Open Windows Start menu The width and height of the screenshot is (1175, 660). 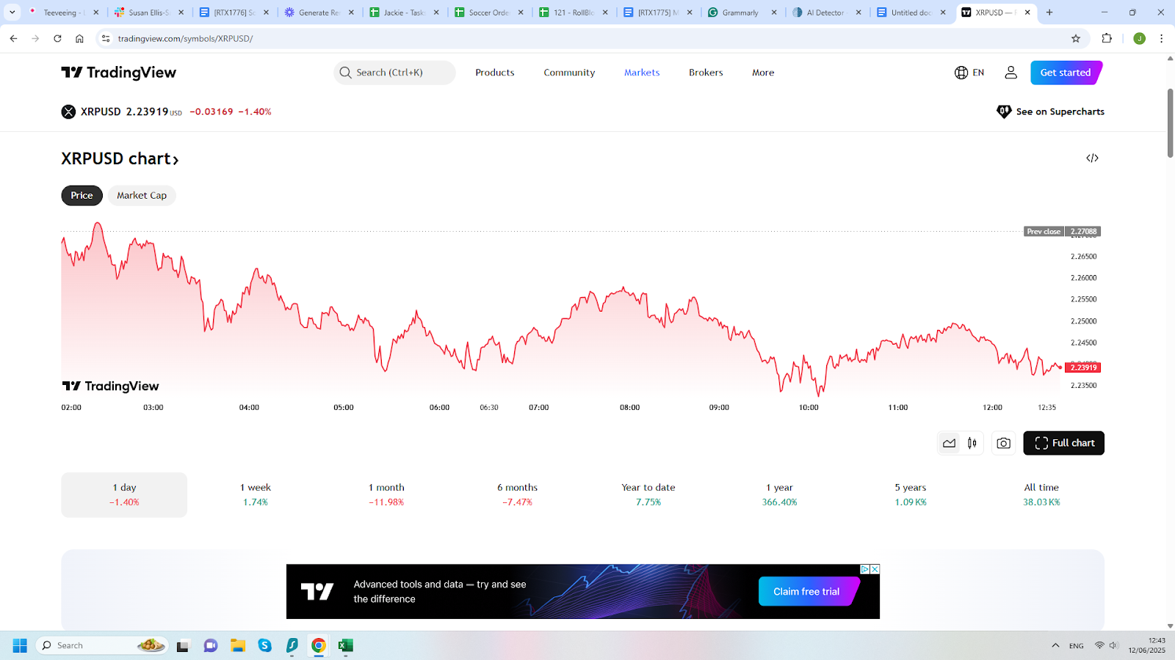(x=20, y=645)
